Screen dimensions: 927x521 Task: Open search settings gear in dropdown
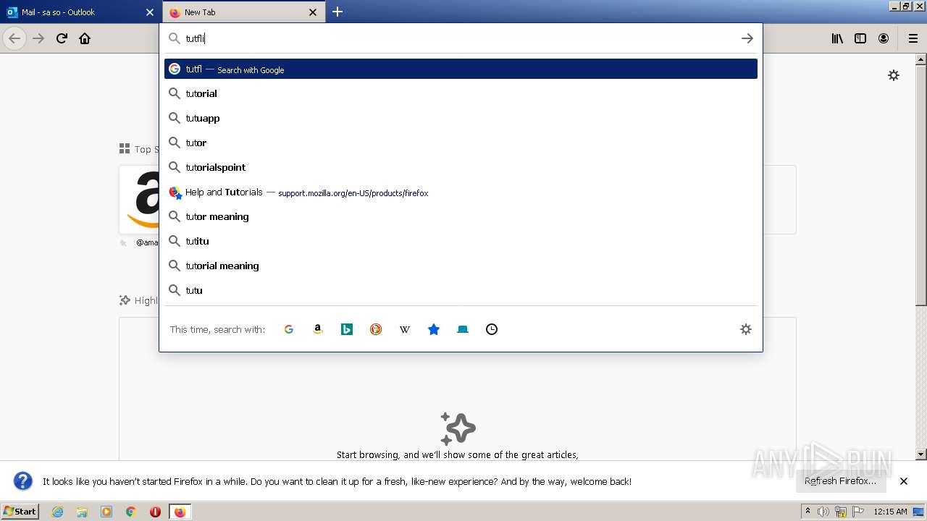(x=746, y=329)
